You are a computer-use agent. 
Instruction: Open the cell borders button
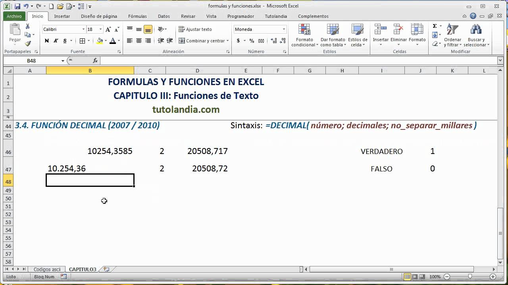82,41
